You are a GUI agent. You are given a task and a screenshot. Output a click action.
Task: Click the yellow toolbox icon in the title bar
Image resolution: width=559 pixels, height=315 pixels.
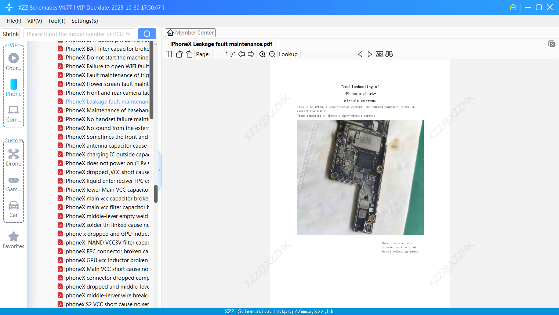[513, 7]
